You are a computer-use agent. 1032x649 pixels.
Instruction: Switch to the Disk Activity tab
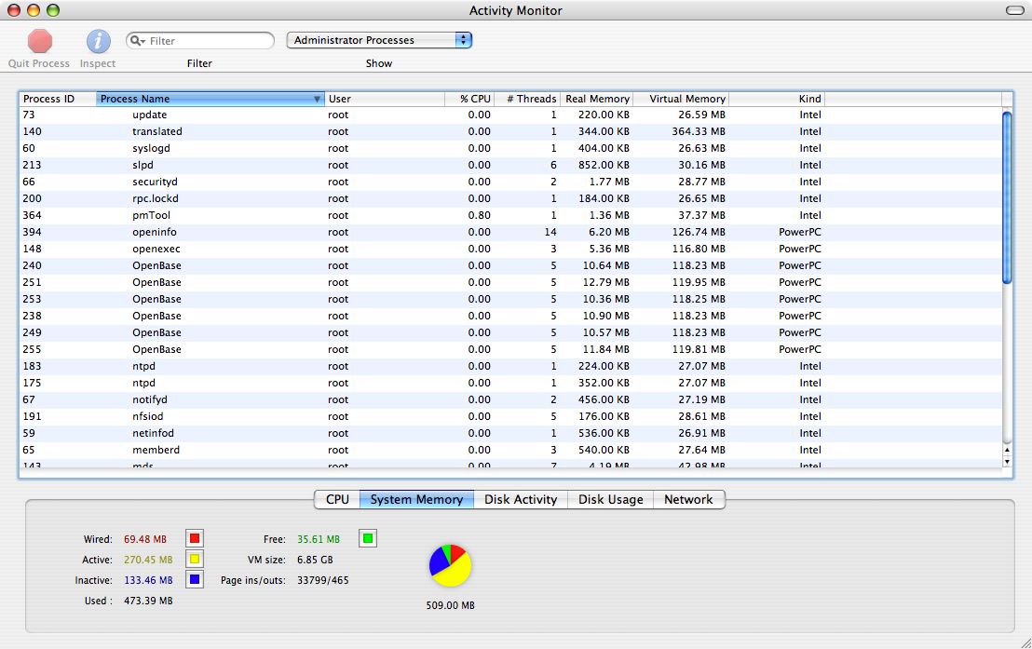pos(521,500)
